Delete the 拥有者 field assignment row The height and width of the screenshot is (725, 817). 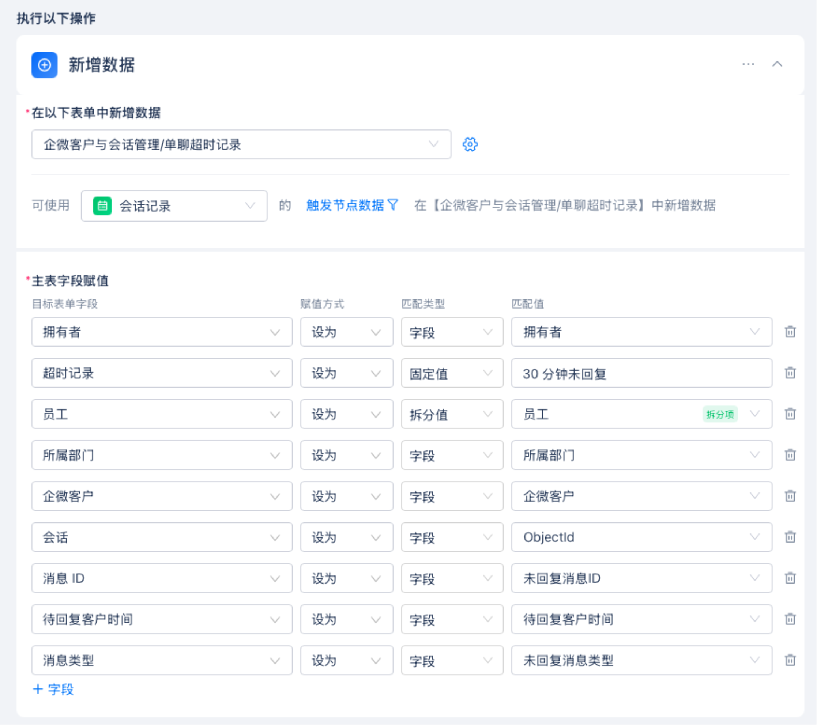coord(790,332)
